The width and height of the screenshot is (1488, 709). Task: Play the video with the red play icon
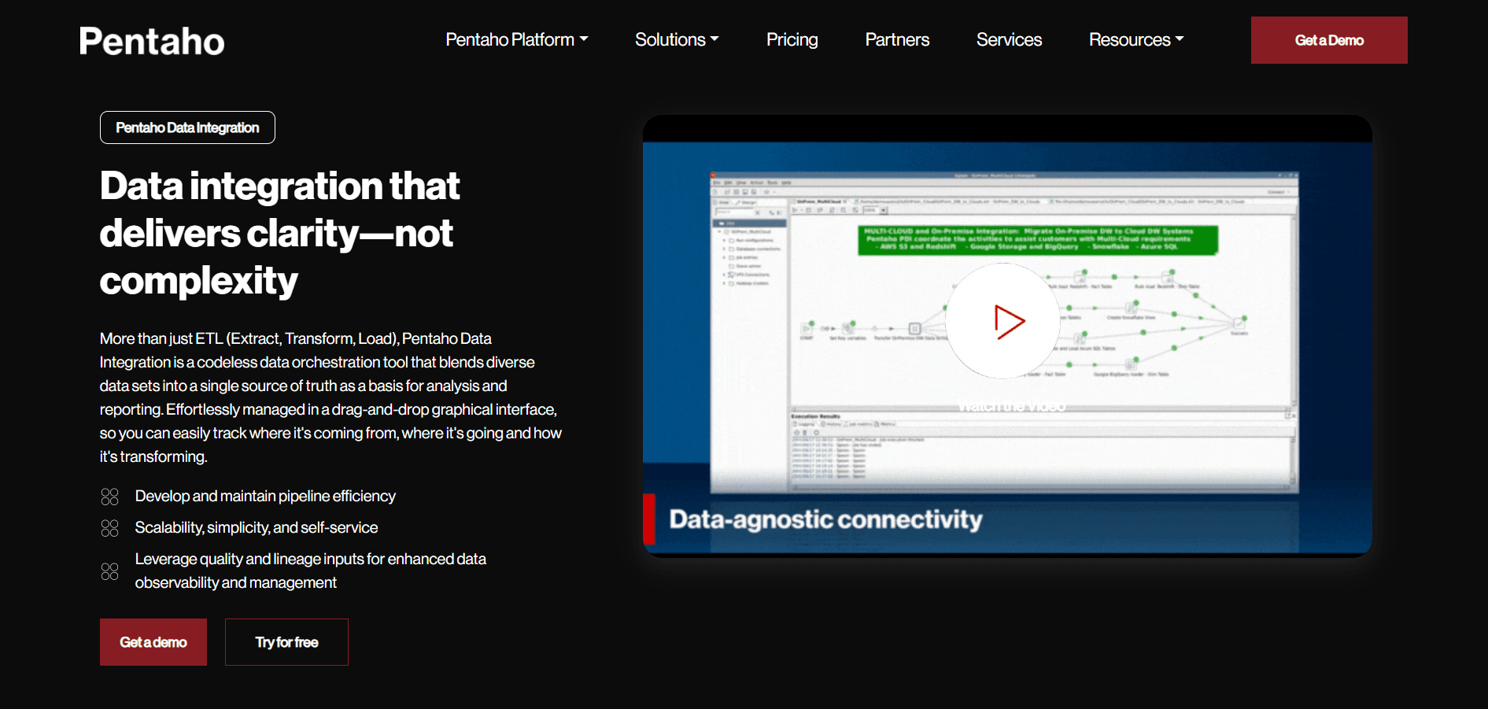(x=1004, y=321)
